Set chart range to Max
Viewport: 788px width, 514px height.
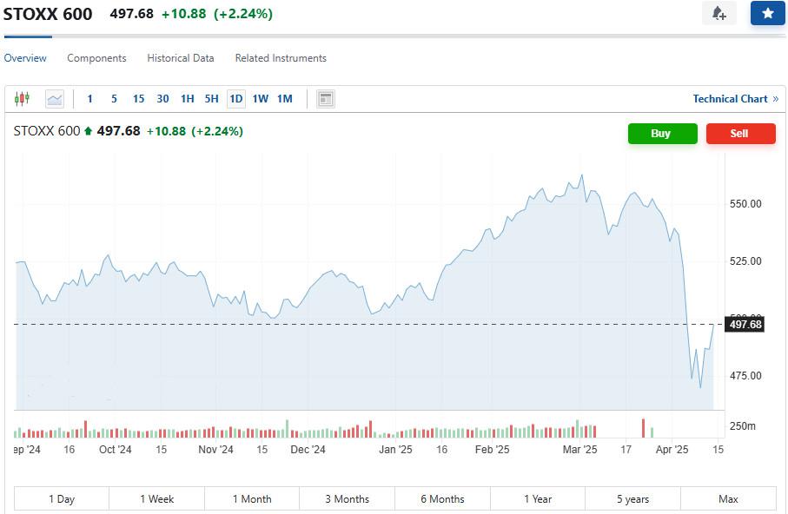click(x=728, y=498)
